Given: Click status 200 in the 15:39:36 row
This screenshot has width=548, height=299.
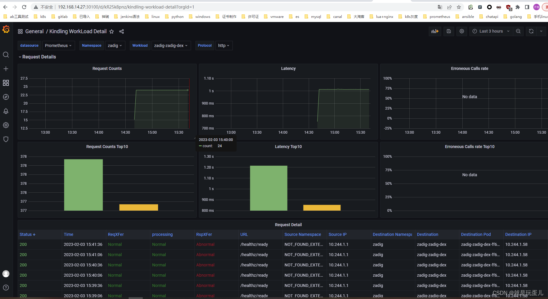Looking at the screenshot, I should 23,285.
